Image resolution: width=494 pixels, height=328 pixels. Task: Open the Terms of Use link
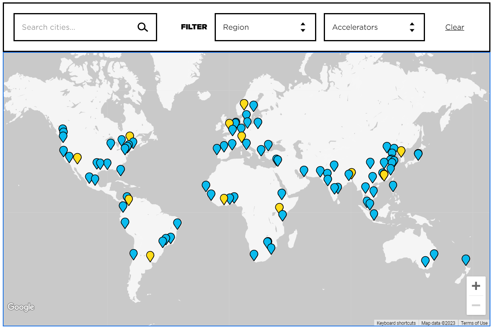point(474,323)
